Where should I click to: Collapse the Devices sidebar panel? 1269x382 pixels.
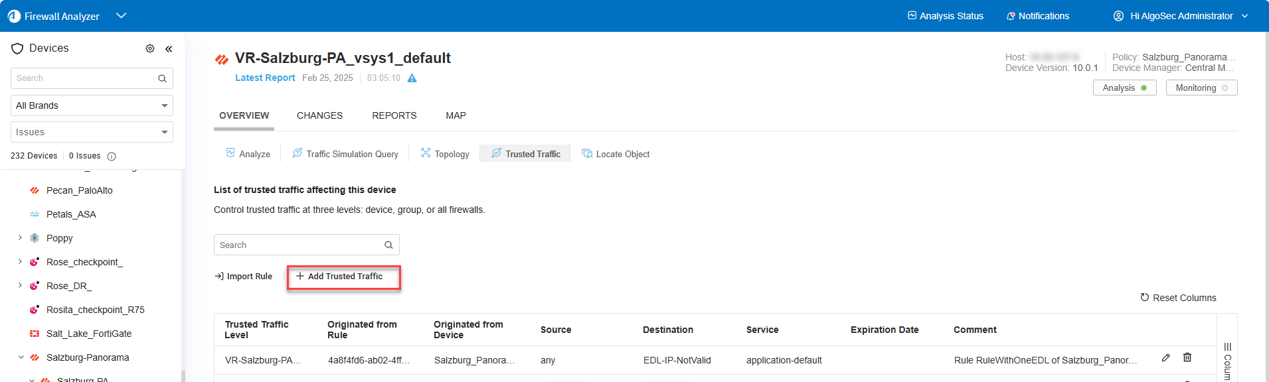(169, 48)
